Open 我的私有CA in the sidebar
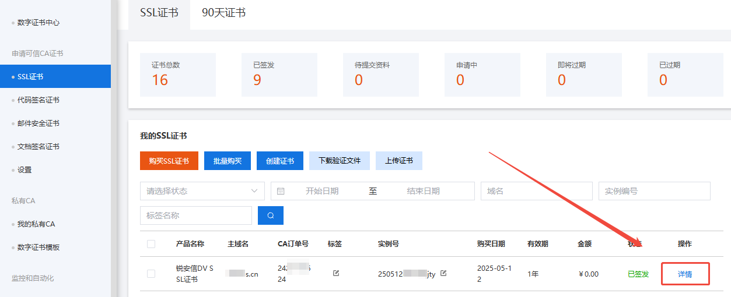This screenshot has height=297, width=731. click(36, 224)
